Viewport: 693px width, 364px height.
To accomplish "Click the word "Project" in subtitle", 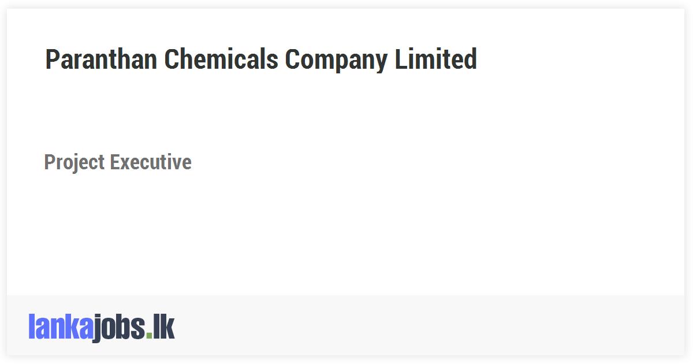I will (x=74, y=164).
